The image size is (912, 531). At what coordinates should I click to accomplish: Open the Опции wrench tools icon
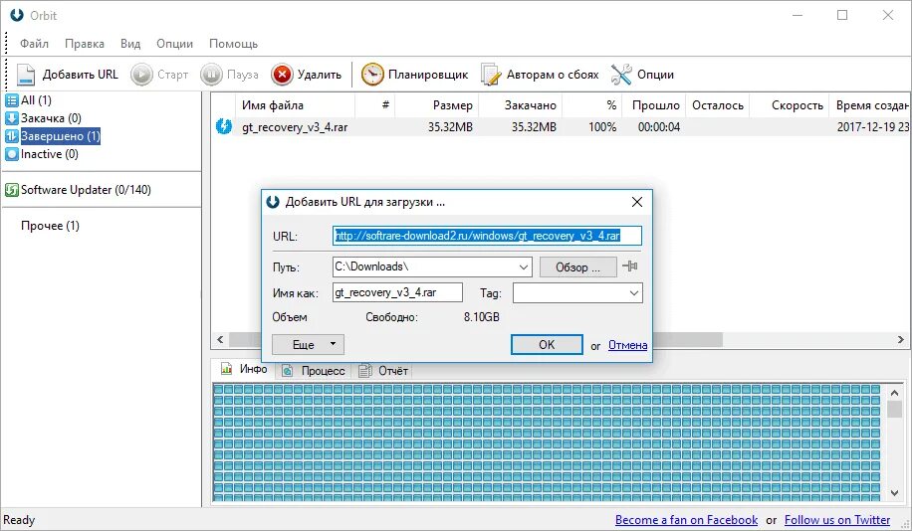tap(621, 75)
